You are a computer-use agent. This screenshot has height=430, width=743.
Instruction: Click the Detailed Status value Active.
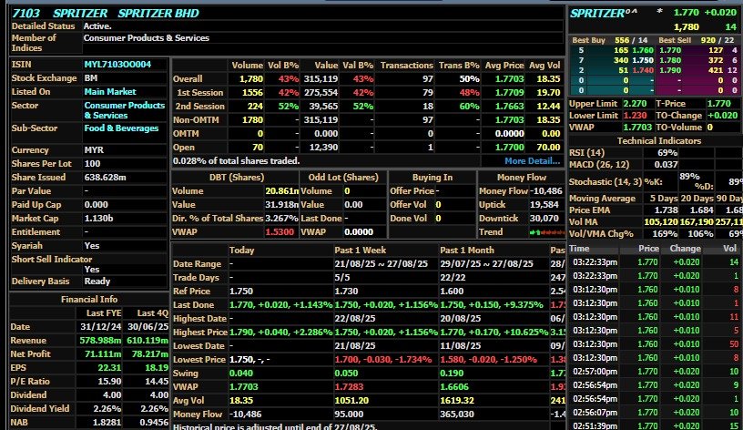(97, 26)
